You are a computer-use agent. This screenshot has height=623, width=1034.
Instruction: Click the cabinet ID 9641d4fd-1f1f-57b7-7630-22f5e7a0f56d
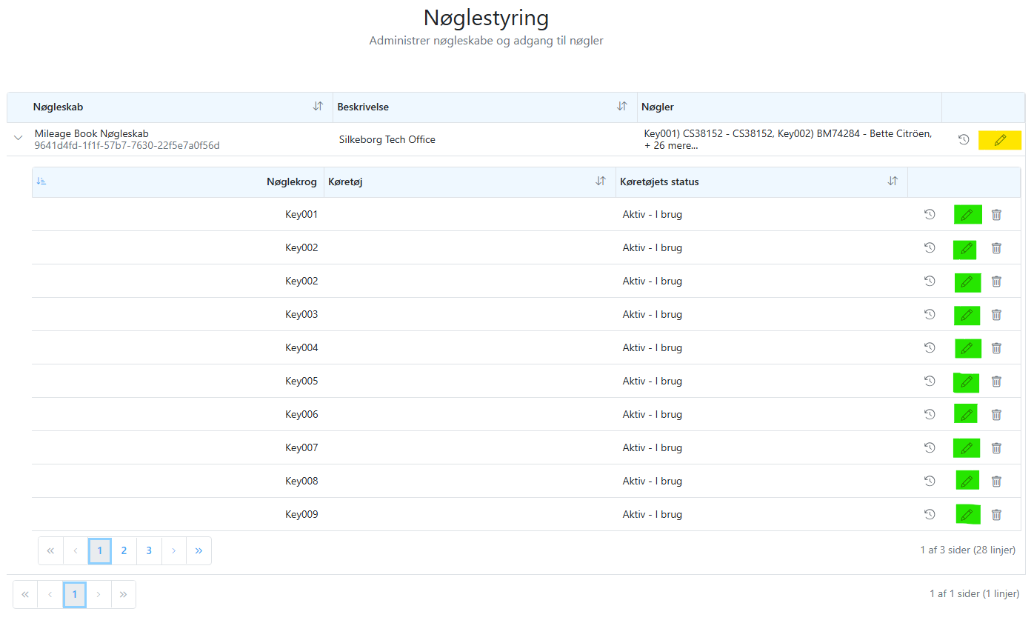coord(127,145)
